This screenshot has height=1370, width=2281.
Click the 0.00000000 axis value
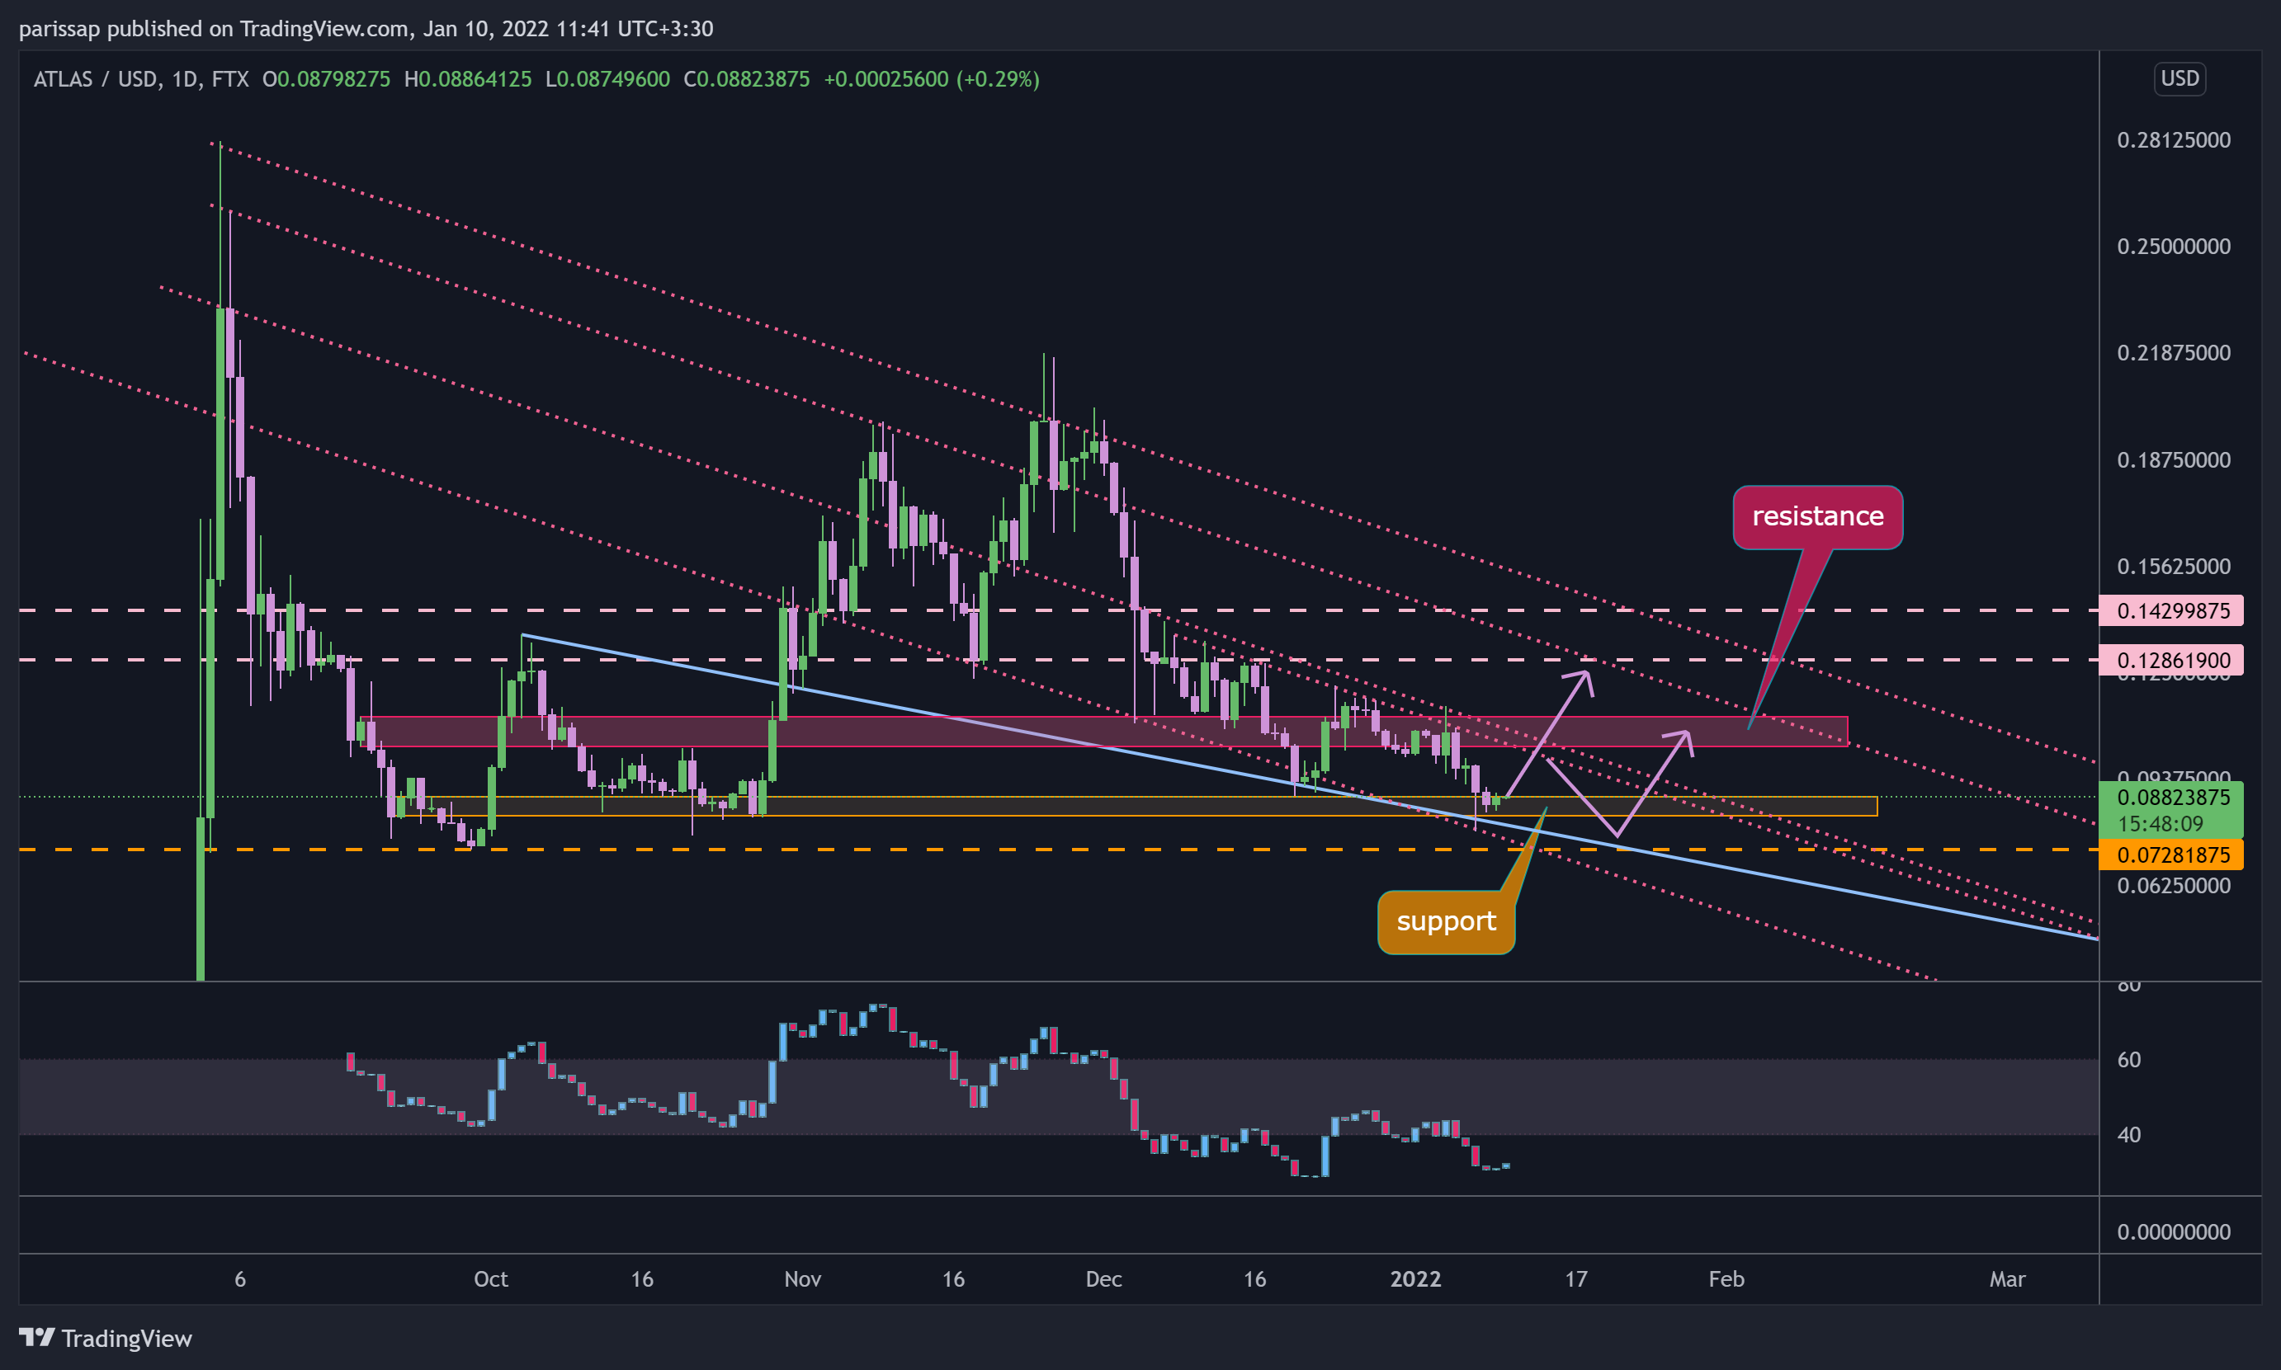point(2173,1231)
